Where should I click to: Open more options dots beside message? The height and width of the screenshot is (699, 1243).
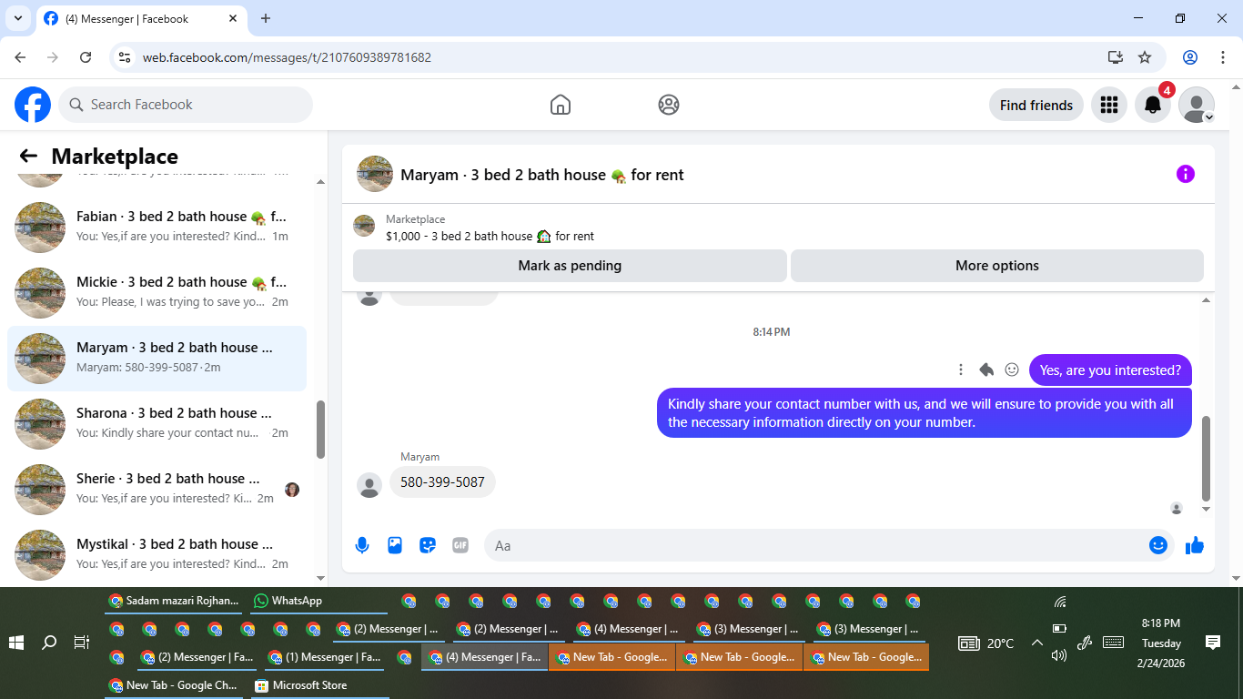tap(961, 370)
